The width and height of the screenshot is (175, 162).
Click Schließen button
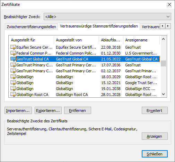(x=155, y=154)
